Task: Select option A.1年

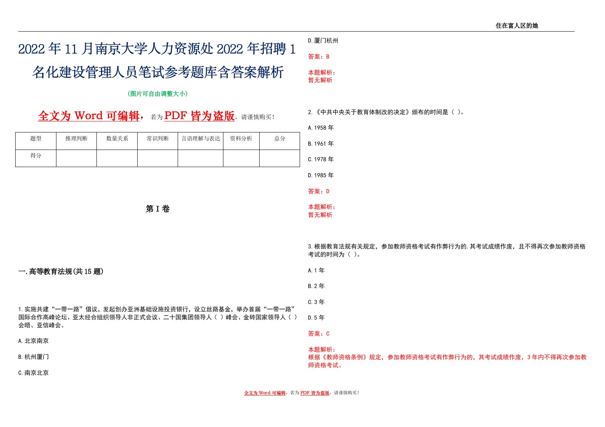Action: (316, 271)
